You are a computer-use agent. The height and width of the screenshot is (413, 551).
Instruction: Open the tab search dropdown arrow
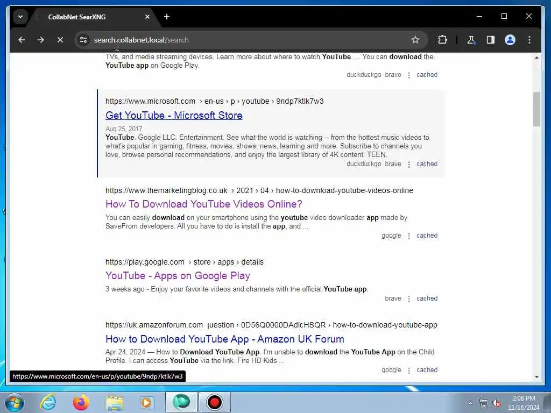pos(20,17)
